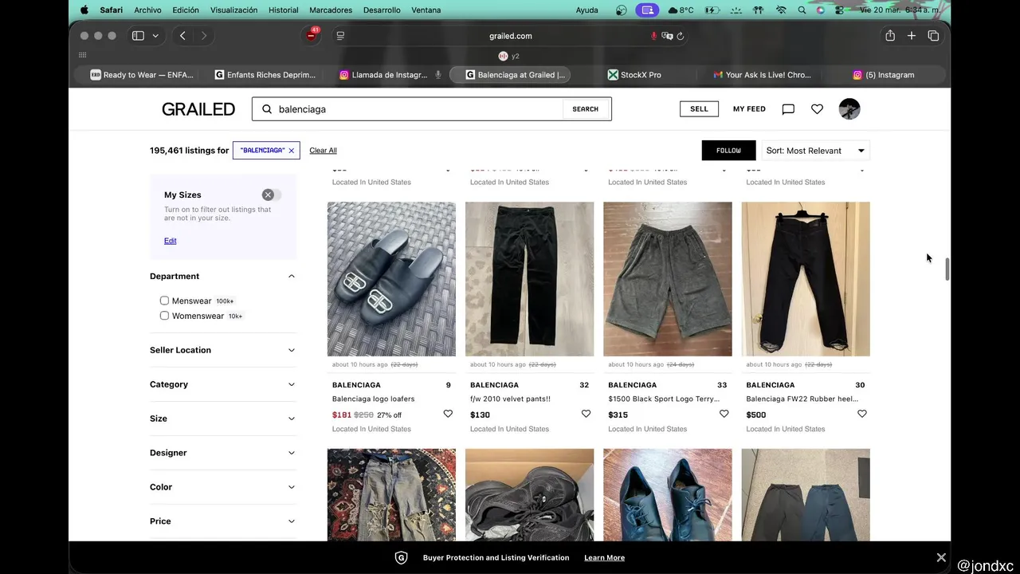Viewport: 1020px width, 574px height.
Task: Open favorites heart icon in Grailed header
Action: click(x=817, y=109)
